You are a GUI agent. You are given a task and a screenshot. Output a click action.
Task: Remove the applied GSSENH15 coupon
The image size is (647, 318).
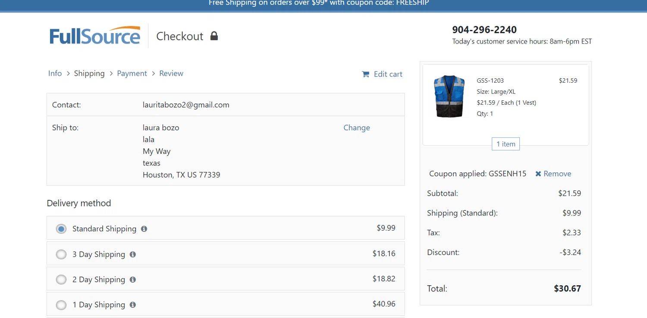557,174
